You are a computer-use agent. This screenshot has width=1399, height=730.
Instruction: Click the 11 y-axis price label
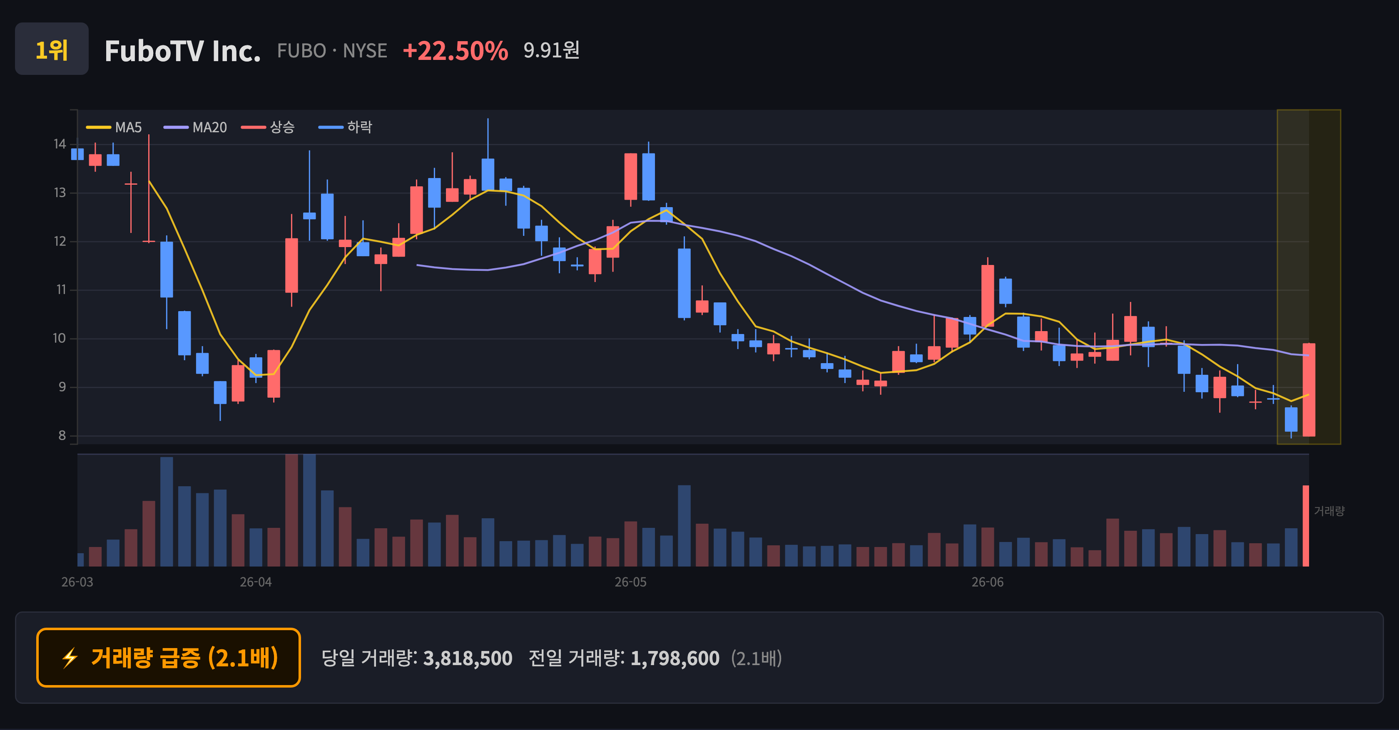click(x=61, y=290)
